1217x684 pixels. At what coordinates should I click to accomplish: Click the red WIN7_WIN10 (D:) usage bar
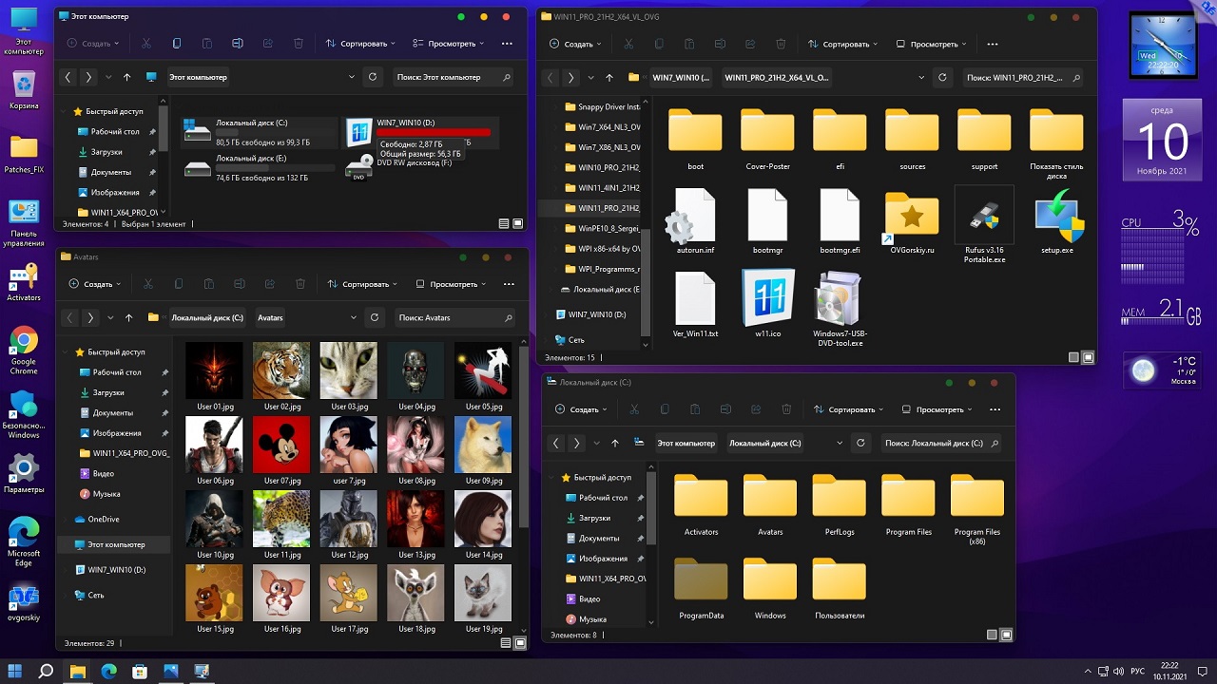coord(434,133)
